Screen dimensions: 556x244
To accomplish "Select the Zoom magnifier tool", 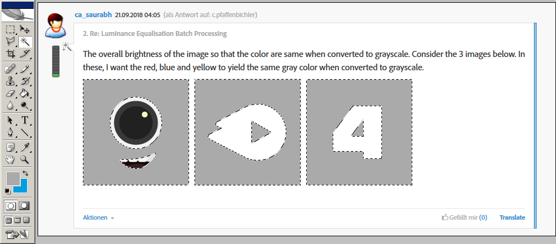I will coord(25,160).
